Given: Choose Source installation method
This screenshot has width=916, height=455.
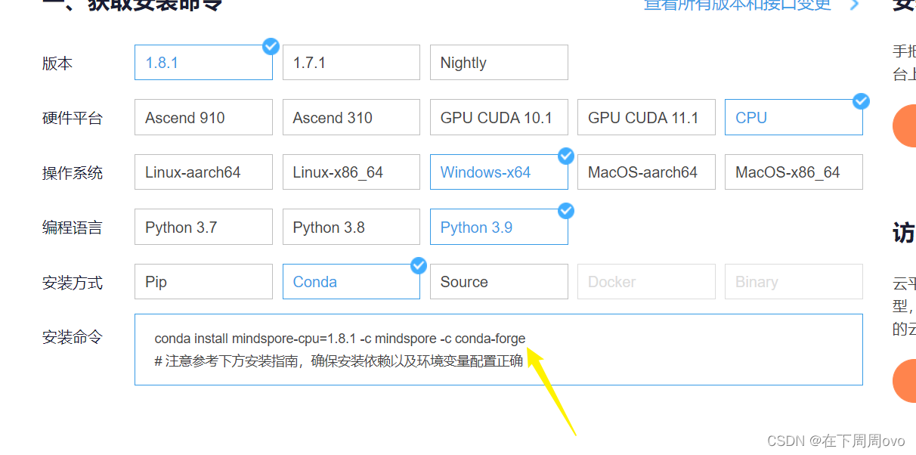Looking at the screenshot, I should click(x=499, y=282).
